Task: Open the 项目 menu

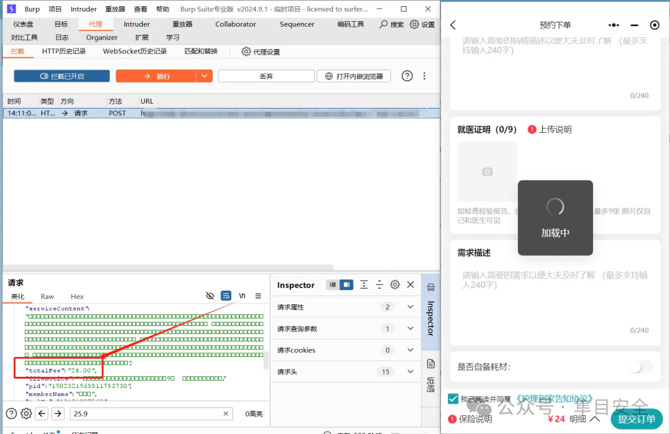Action: (55, 9)
